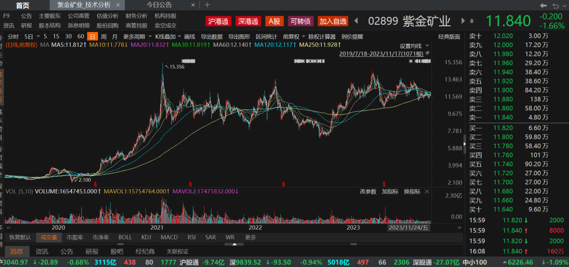
Task: Click 区间统计 range statistics
Action: click(267, 37)
